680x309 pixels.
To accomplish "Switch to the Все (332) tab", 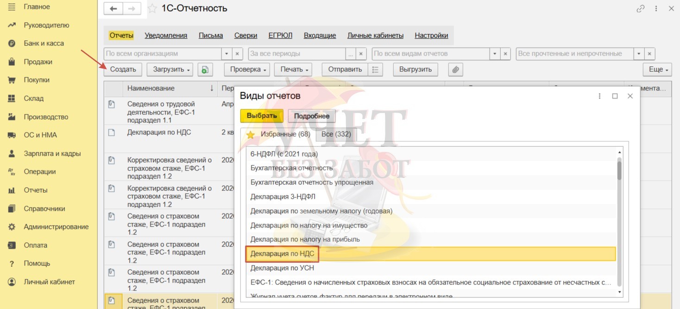I will click(336, 134).
